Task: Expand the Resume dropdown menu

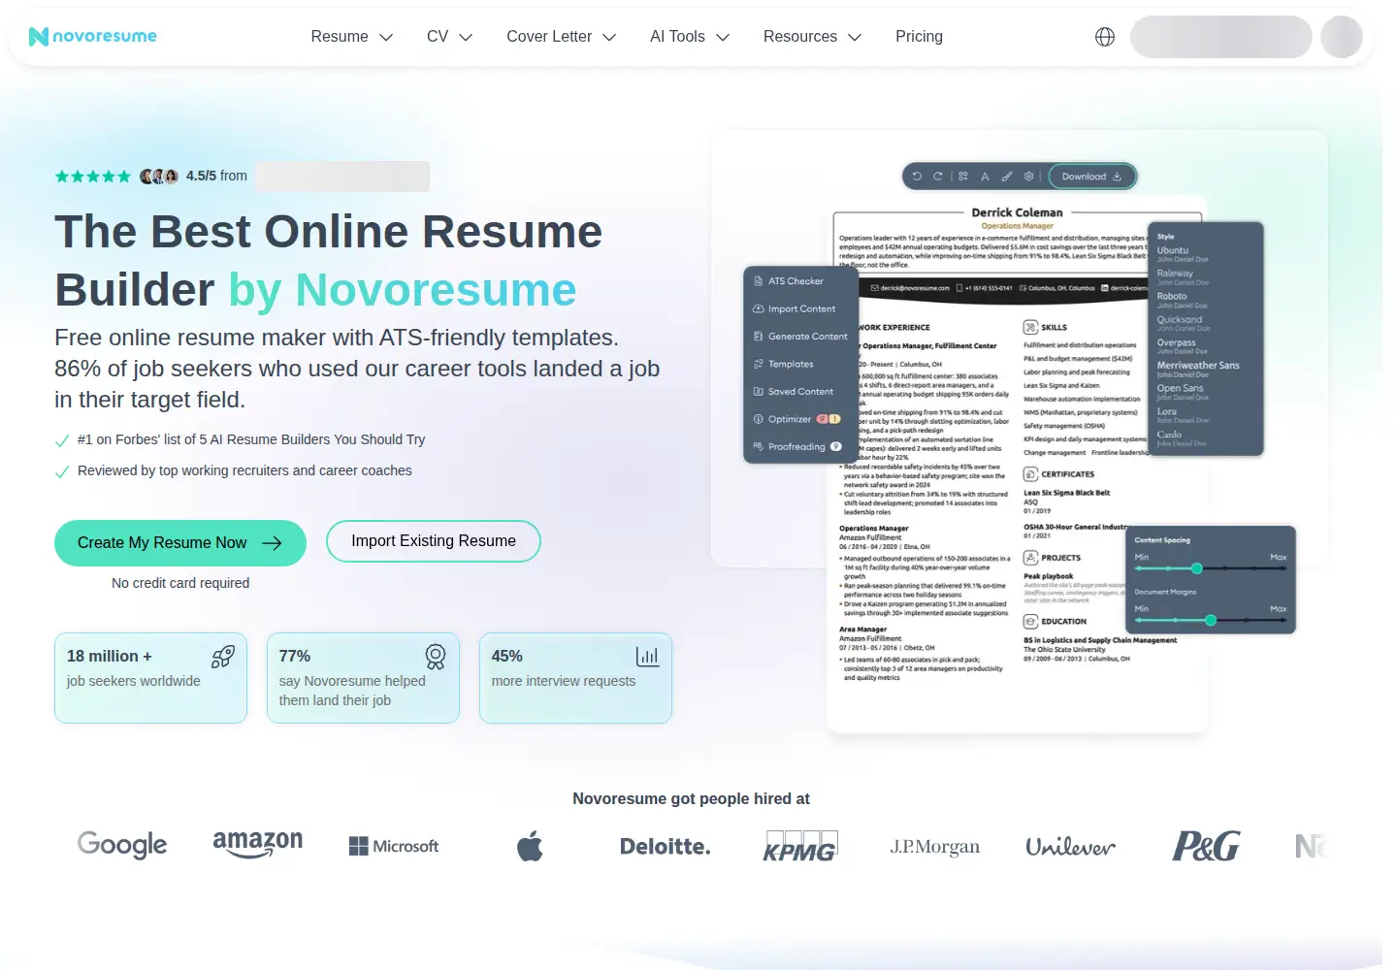Action: tap(351, 37)
